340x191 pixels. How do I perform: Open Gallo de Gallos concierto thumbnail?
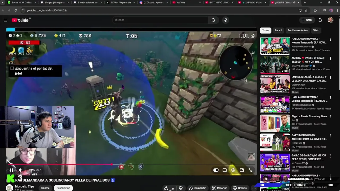(275, 162)
